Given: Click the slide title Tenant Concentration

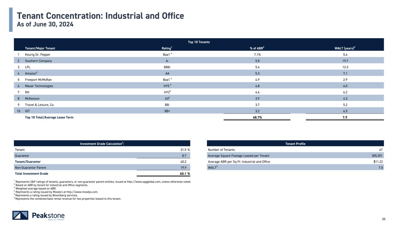Looking at the screenshot, I should click(x=100, y=16).
